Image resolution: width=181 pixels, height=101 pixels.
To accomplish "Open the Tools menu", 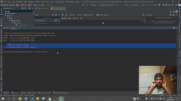I will click(52, 2).
